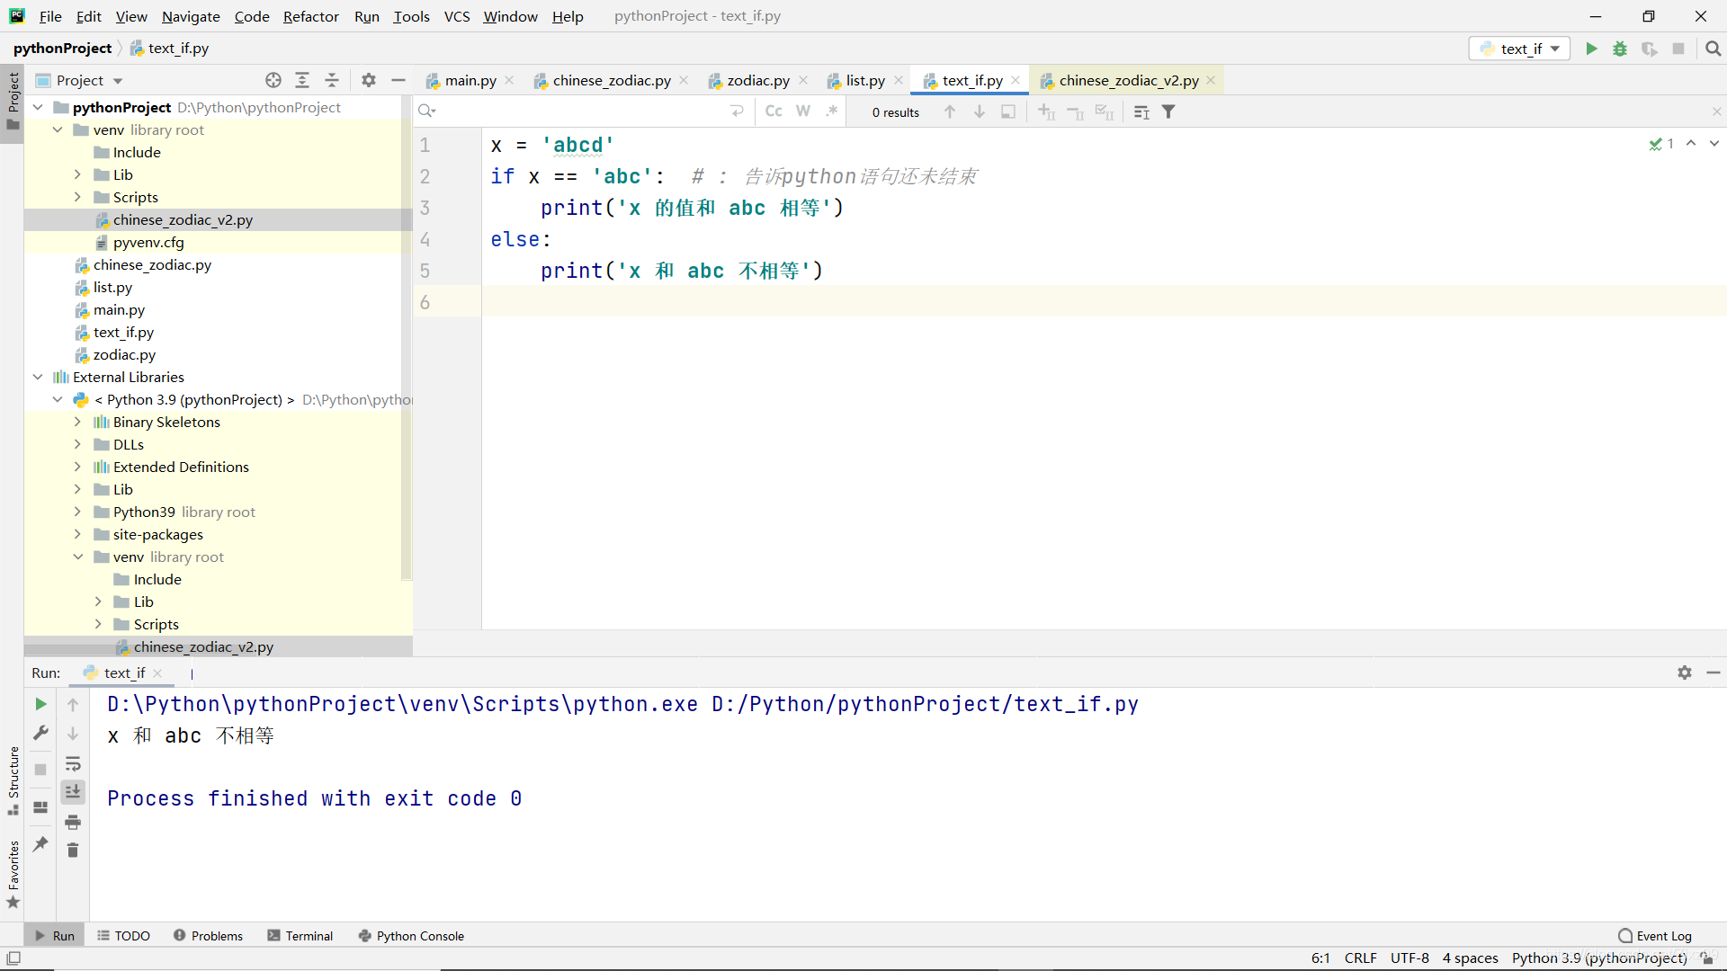Viewport: 1727px width, 971px height.
Task: Open Search Everywhere magnifier icon
Action: (1713, 49)
